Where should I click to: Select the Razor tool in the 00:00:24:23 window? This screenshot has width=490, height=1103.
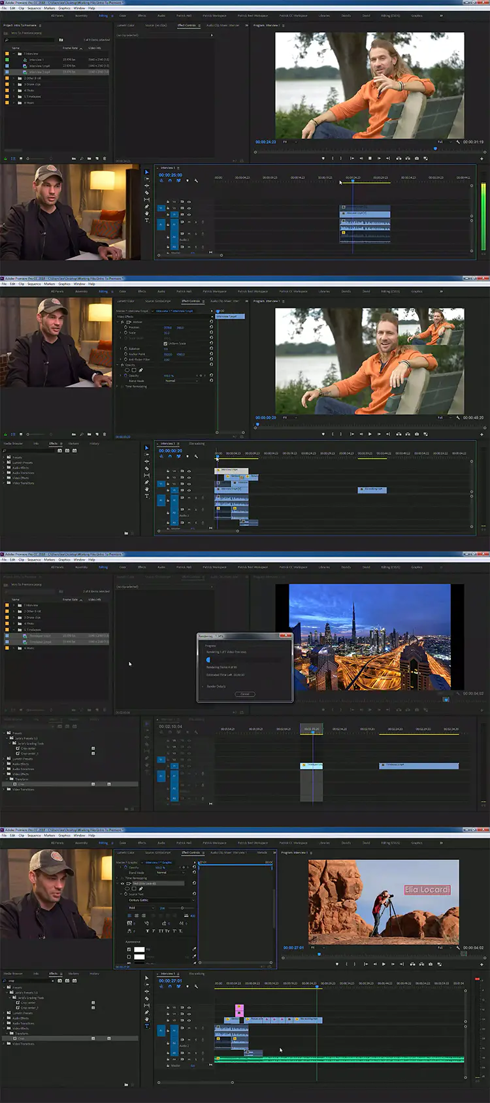tap(146, 193)
